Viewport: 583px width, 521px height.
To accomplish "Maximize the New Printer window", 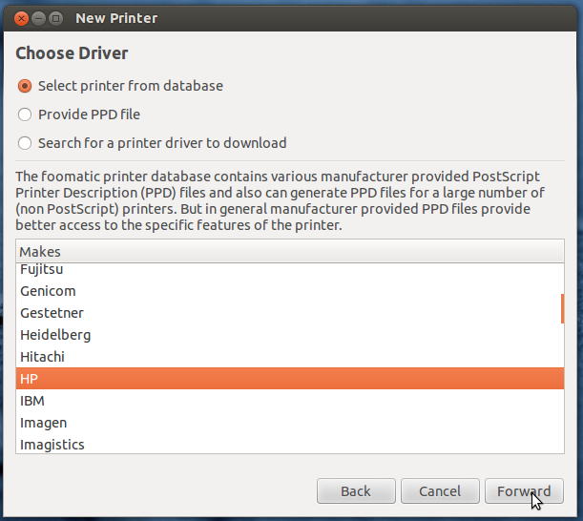I will click(x=55, y=18).
